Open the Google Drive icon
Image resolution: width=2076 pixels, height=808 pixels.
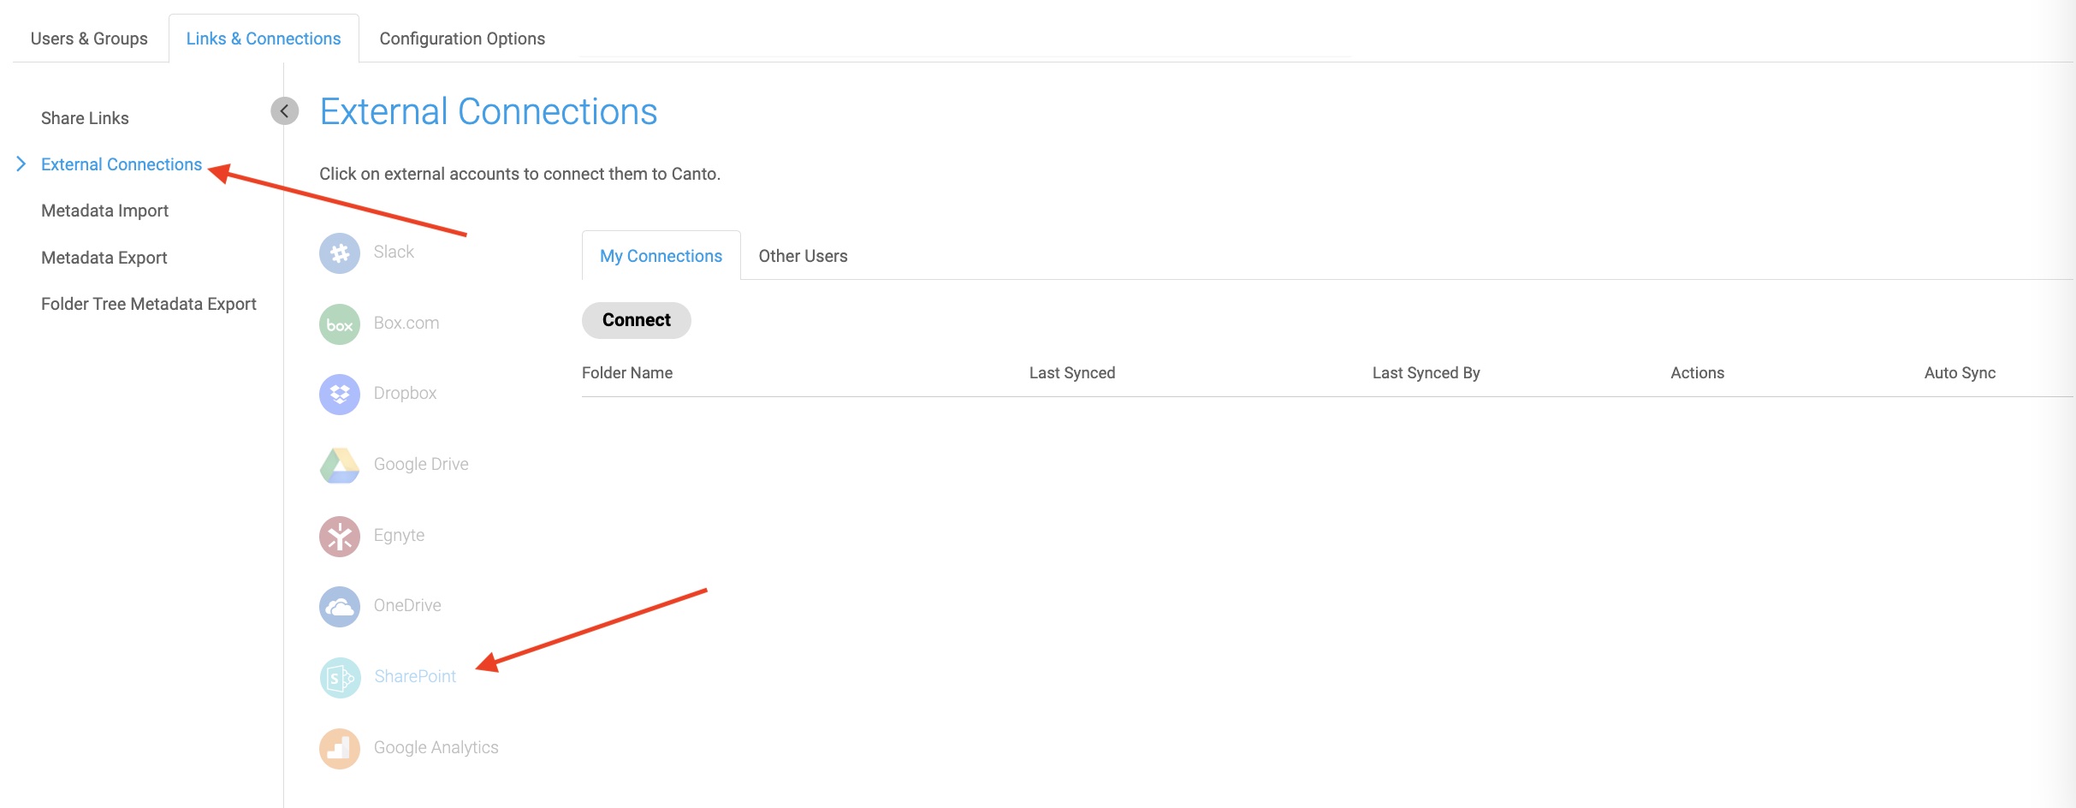point(340,466)
